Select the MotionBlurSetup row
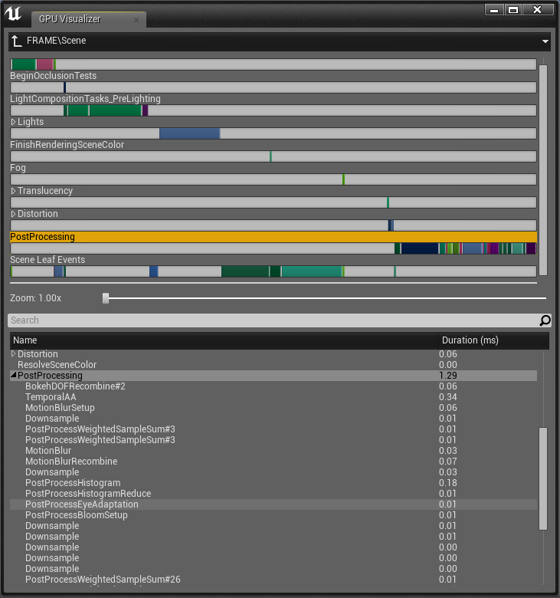The height and width of the screenshot is (598, 560). pyautogui.click(x=273, y=408)
